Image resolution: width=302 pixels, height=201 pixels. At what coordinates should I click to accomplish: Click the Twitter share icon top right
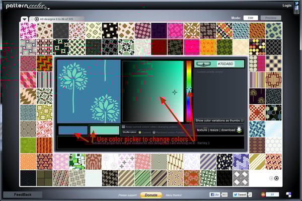point(296,3)
